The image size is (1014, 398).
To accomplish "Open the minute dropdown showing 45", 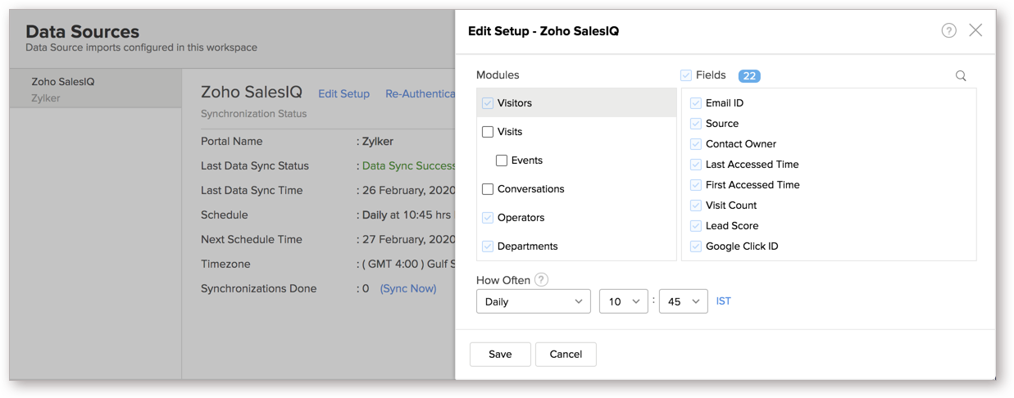I will [684, 301].
